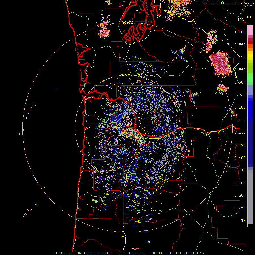
Task: Pick the gray segment of the color bar
Action: (250, 197)
